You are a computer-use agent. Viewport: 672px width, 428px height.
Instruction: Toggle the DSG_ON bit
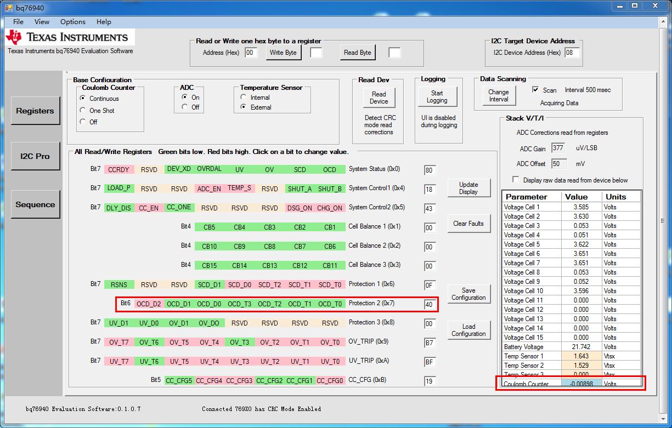300,208
